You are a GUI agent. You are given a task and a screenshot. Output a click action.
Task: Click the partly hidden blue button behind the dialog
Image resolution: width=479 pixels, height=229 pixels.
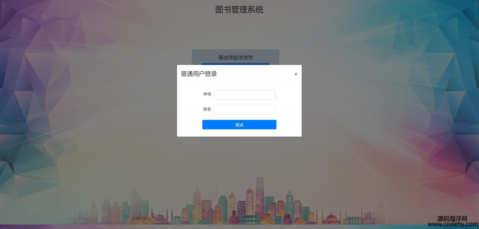click(x=236, y=64)
